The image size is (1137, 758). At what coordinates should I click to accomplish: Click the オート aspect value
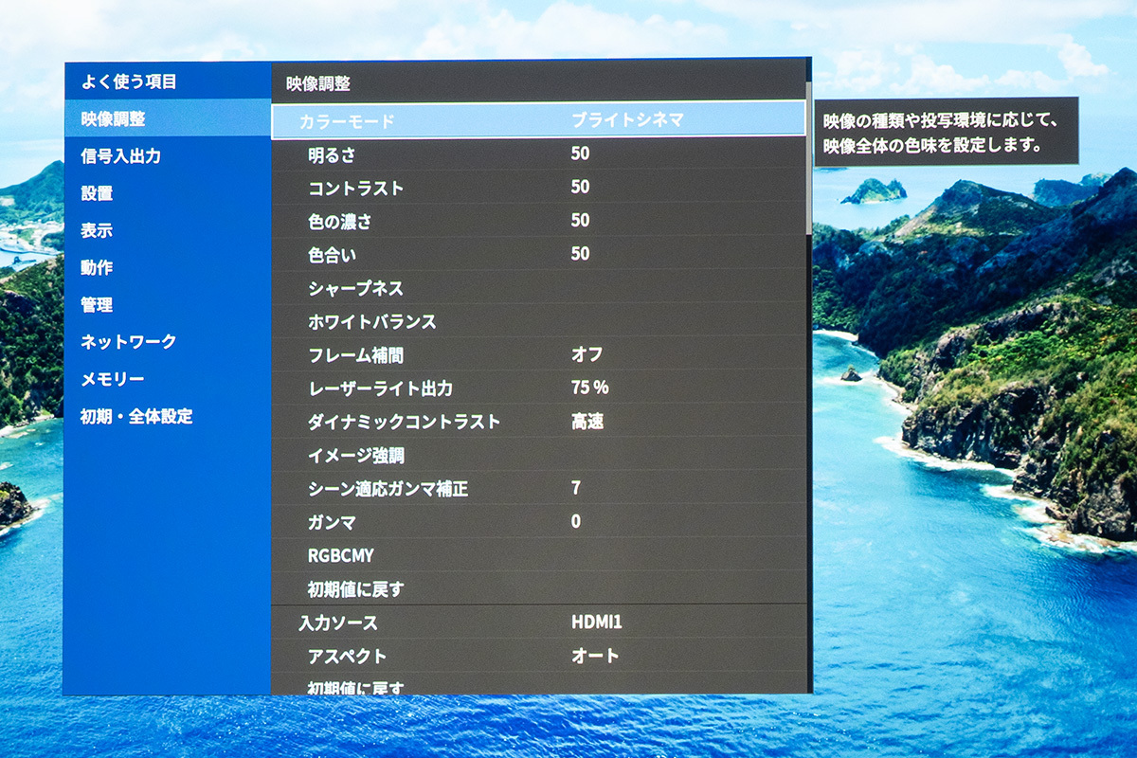(x=595, y=656)
